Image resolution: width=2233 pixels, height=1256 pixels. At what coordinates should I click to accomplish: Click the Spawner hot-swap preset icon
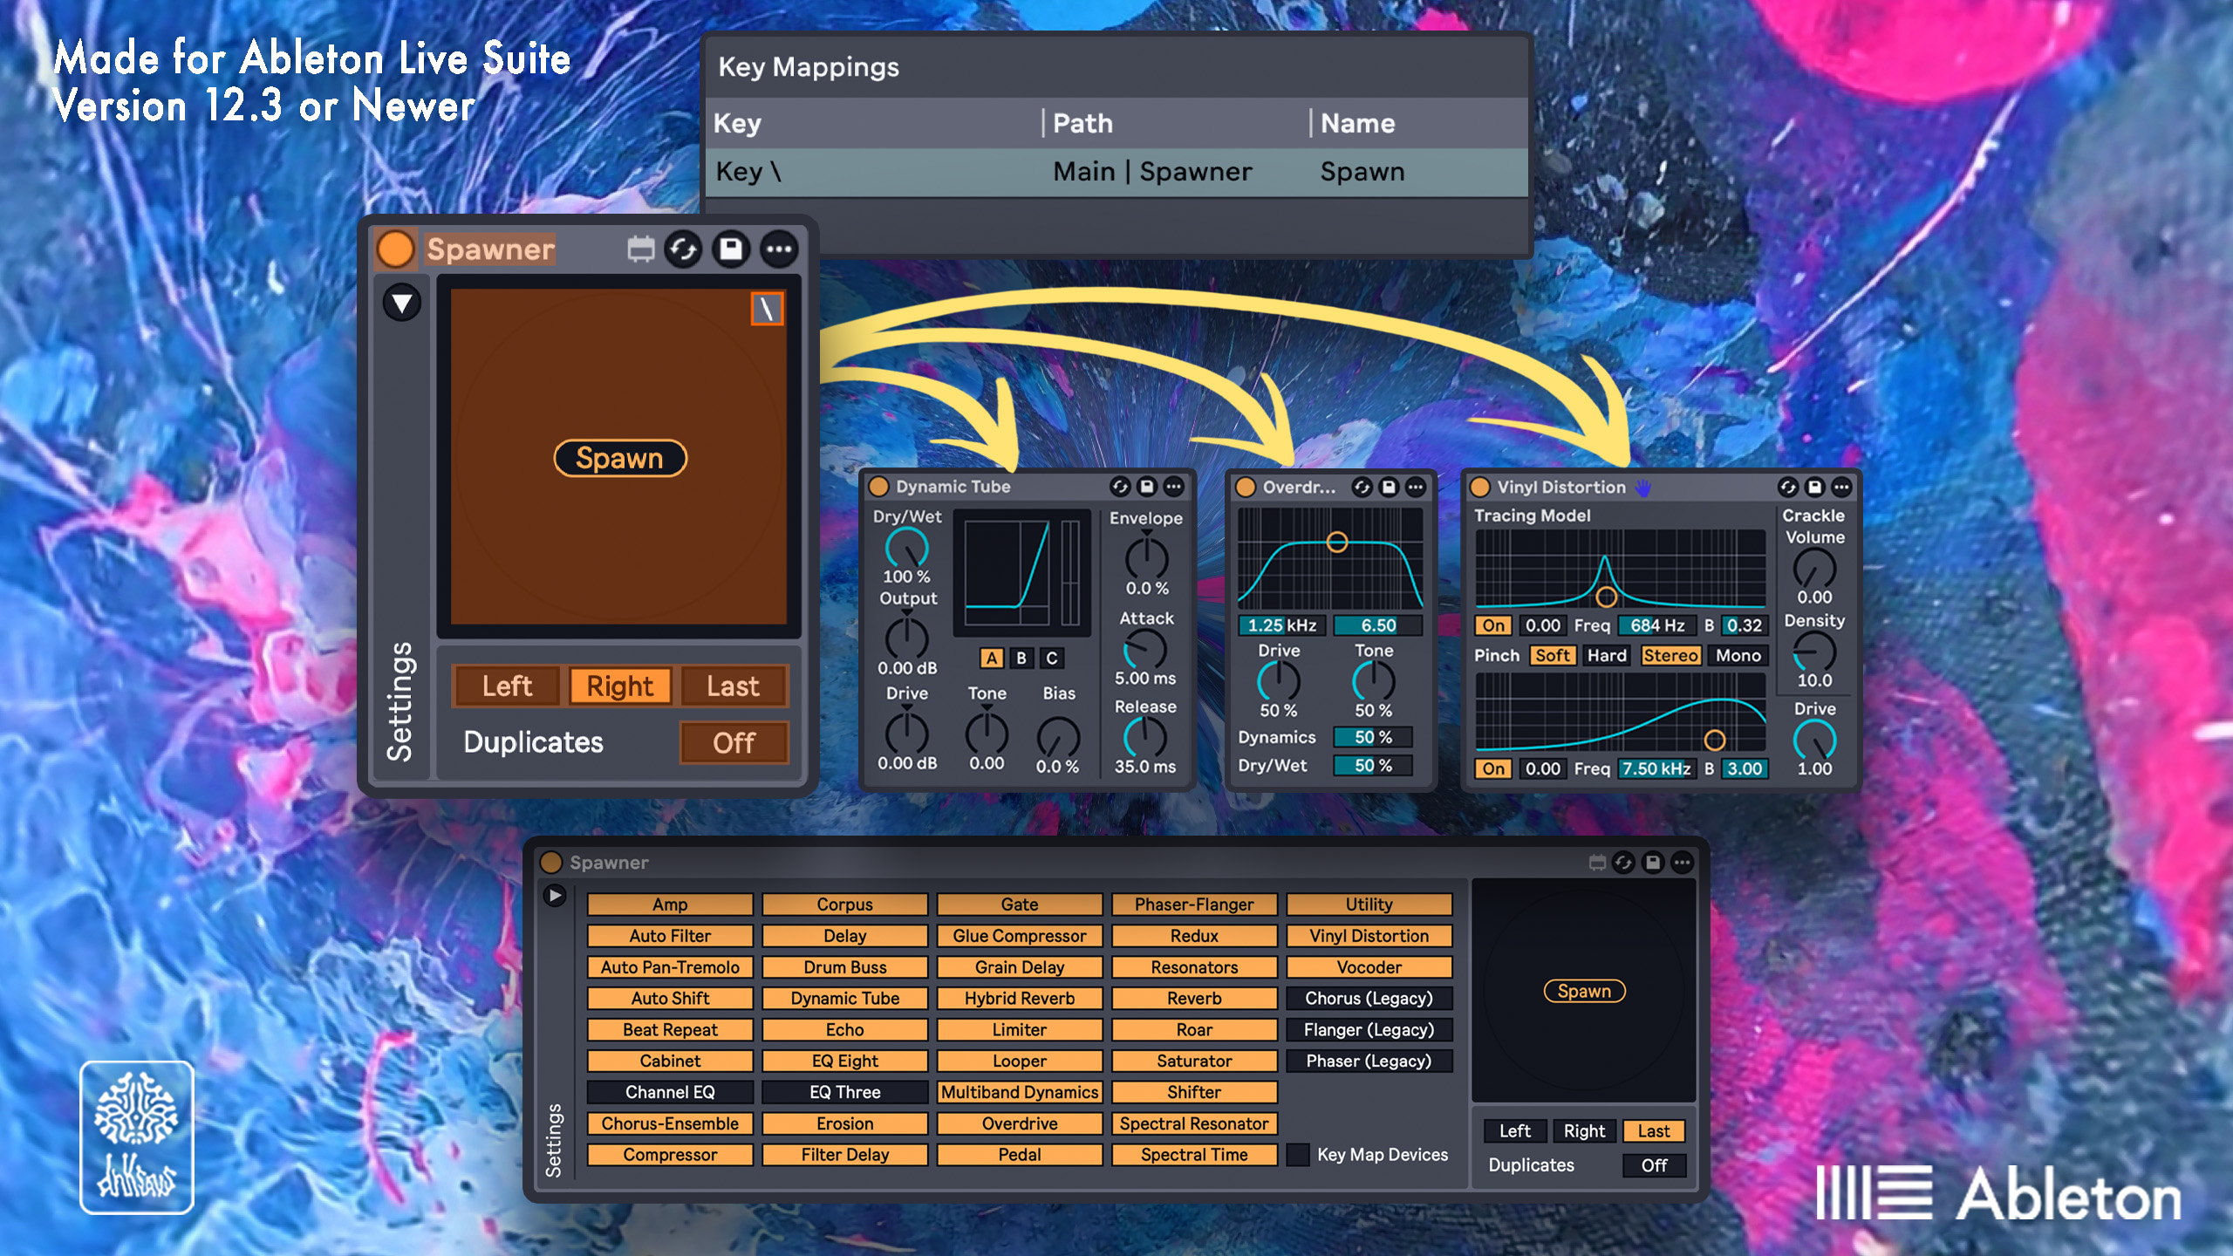click(x=683, y=249)
